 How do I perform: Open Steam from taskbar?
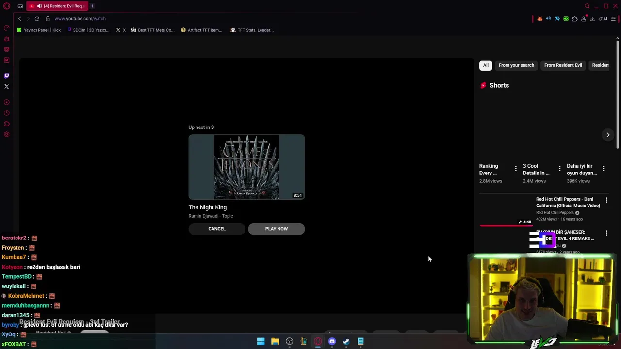click(x=346, y=341)
